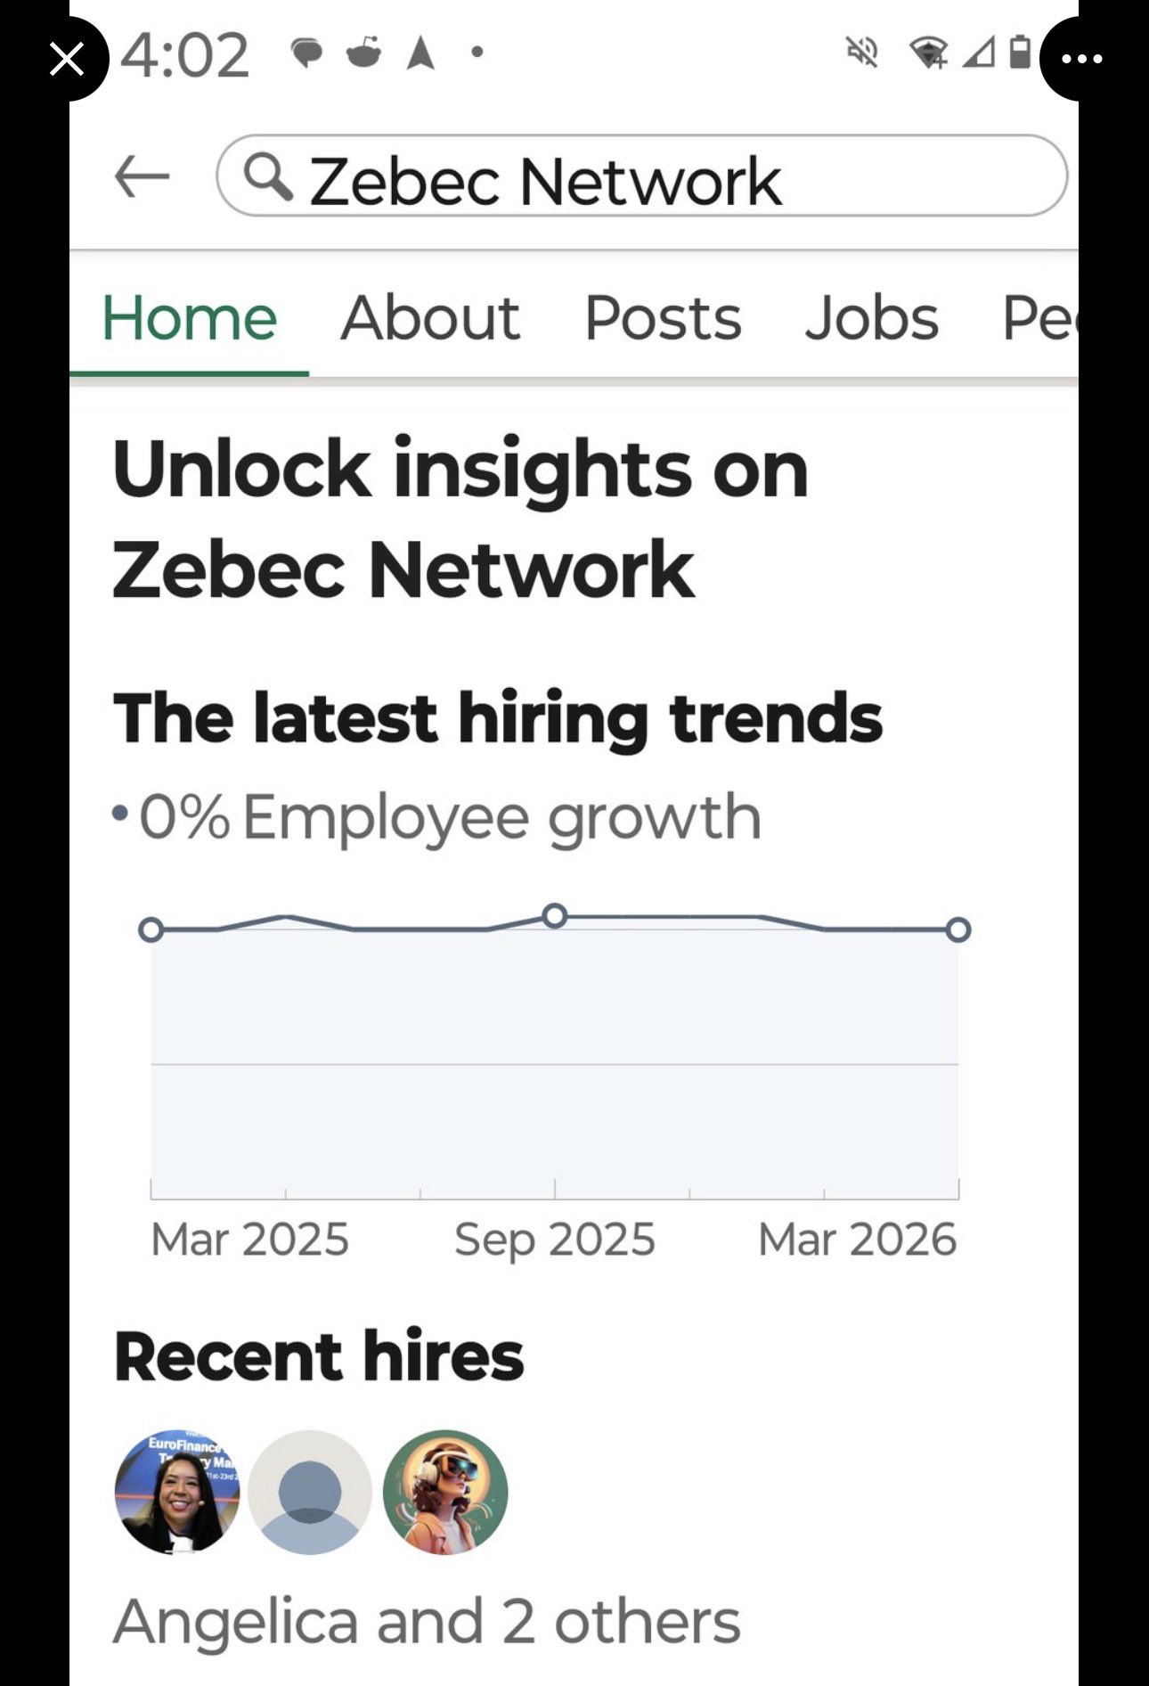
Task: Tap the back arrow icon
Action: tap(142, 176)
